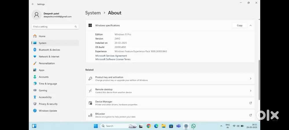This screenshot has width=289, height=130.
Task: Click the System breadcrumb link
Action: pyautogui.click(x=93, y=13)
